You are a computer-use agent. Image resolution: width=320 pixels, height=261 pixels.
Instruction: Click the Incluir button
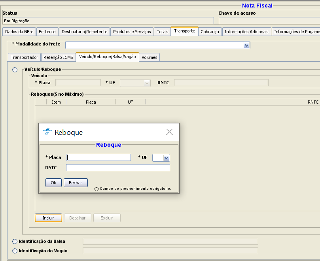[x=48, y=218]
